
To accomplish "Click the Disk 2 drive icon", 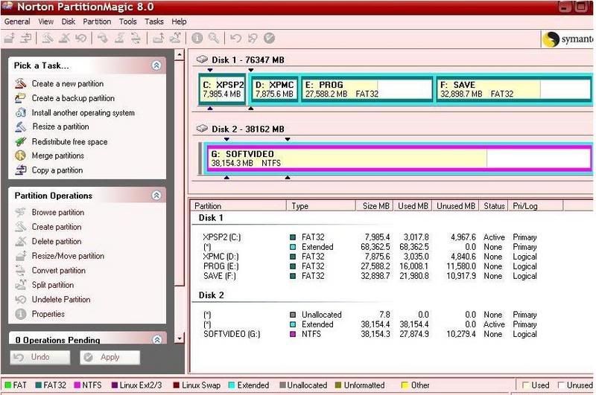I will pos(202,128).
